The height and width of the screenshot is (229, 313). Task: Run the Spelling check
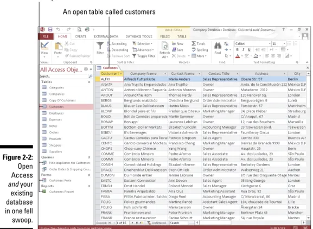pyautogui.click(x=200, y=50)
